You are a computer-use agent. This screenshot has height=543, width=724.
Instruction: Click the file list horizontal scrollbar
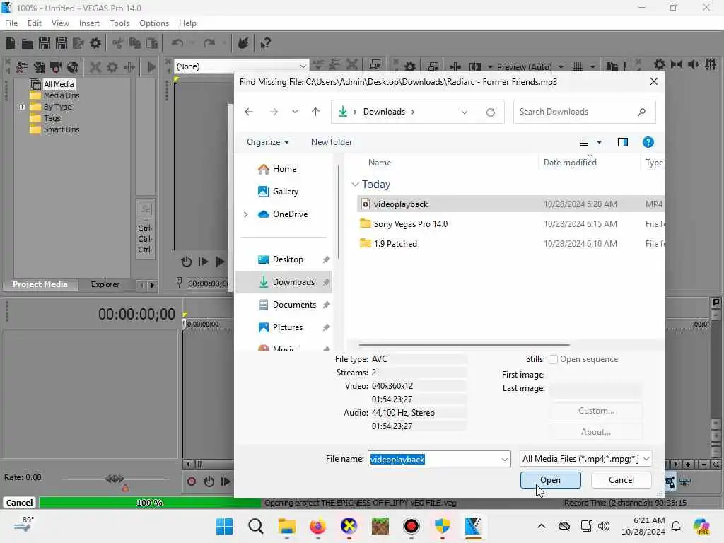(x=464, y=345)
